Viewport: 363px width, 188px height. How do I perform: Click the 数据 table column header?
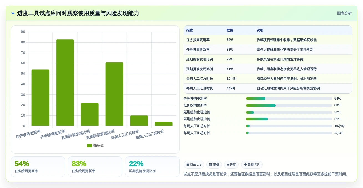pos(230,30)
